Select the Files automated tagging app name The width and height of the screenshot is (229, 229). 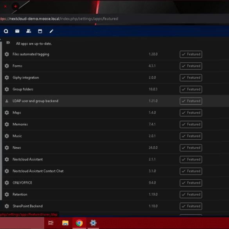(31, 54)
